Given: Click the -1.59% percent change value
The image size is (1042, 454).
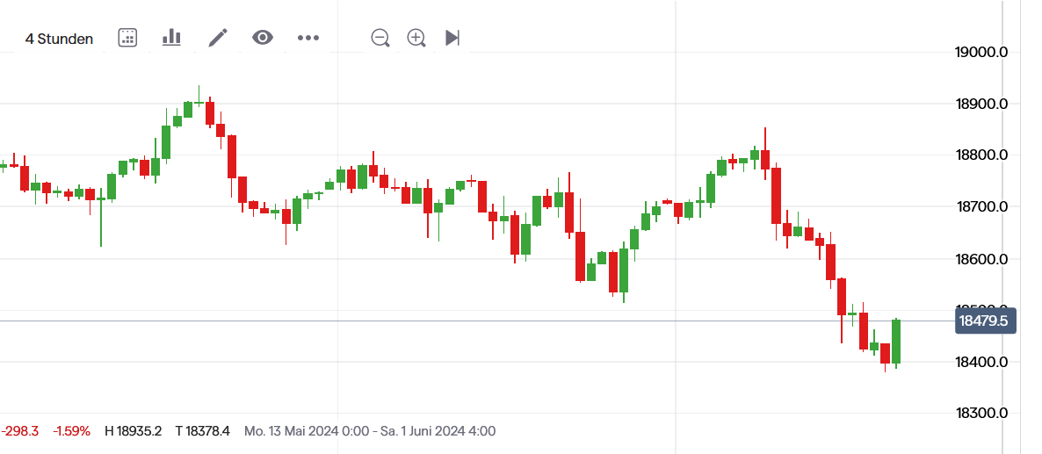Looking at the screenshot, I should click(71, 431).
